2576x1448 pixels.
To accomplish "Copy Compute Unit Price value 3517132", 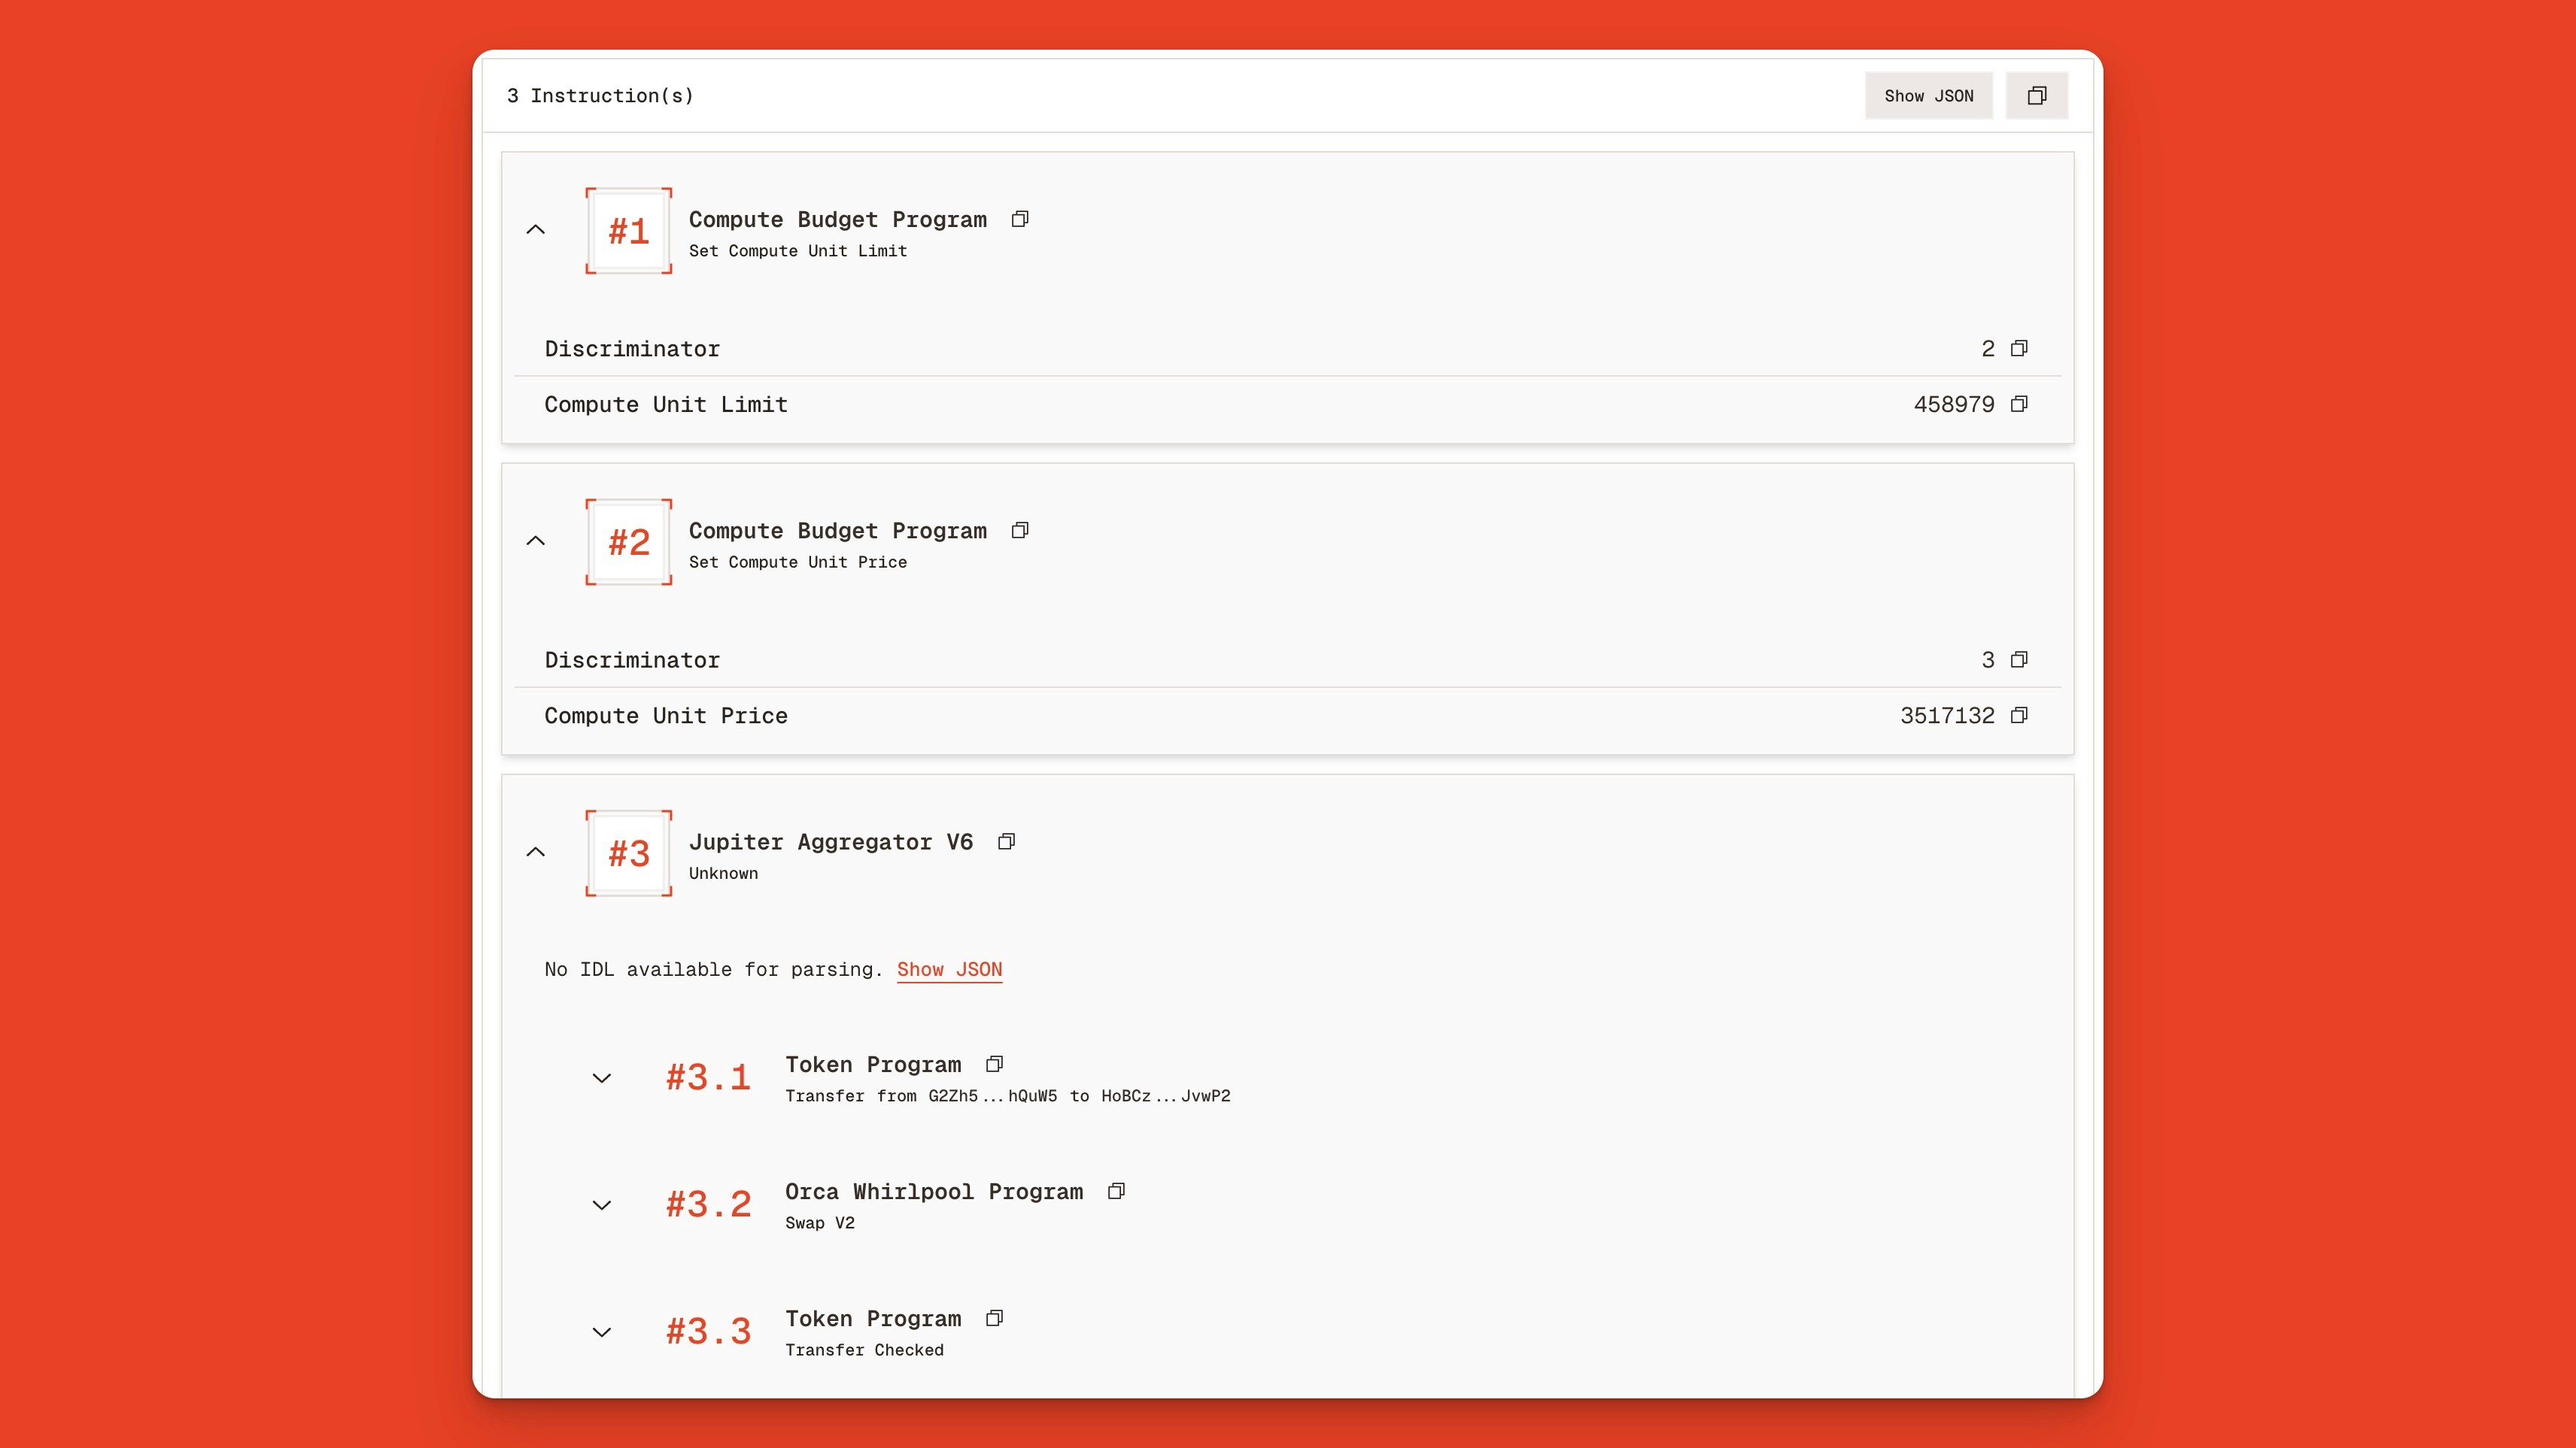I will 2019,716.
